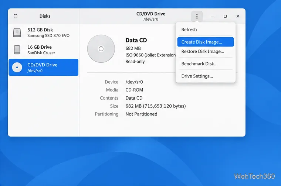Click the Device label
281x186 pixels.
tap(111, 82)
